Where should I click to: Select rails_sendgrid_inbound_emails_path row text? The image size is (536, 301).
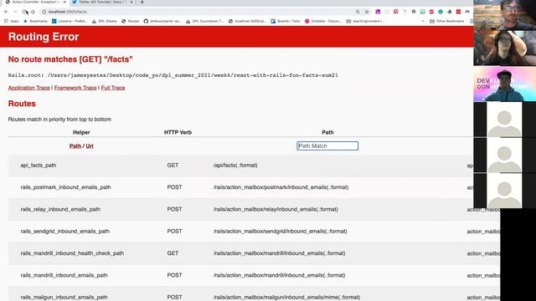click(65, 231)
